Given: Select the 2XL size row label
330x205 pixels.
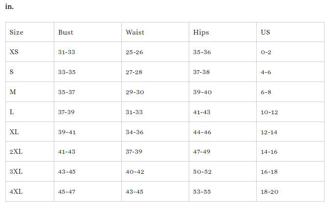Looking at the screenshot, I should [x=16, y=152].
